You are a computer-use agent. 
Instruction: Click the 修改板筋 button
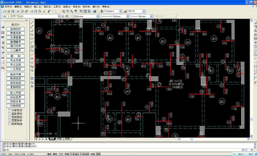16,83
